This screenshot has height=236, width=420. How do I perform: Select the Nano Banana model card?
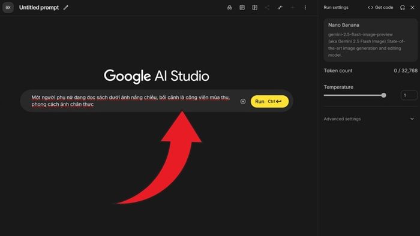pyautogui.click(x=370, y=40)
